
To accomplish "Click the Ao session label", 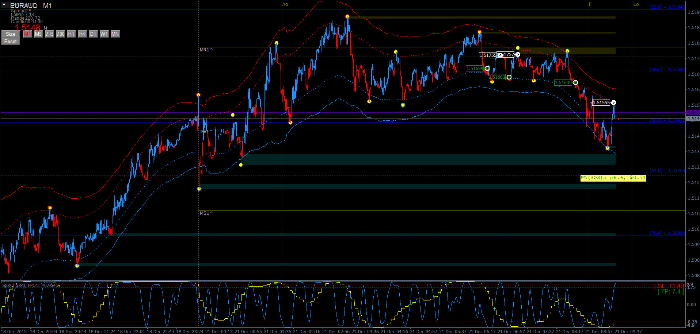I will coord(285,4).
